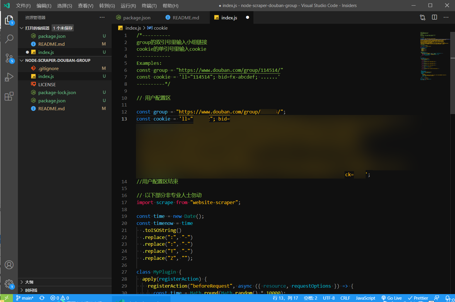Click the main* branch button in status bar

(x=25, y=298)
